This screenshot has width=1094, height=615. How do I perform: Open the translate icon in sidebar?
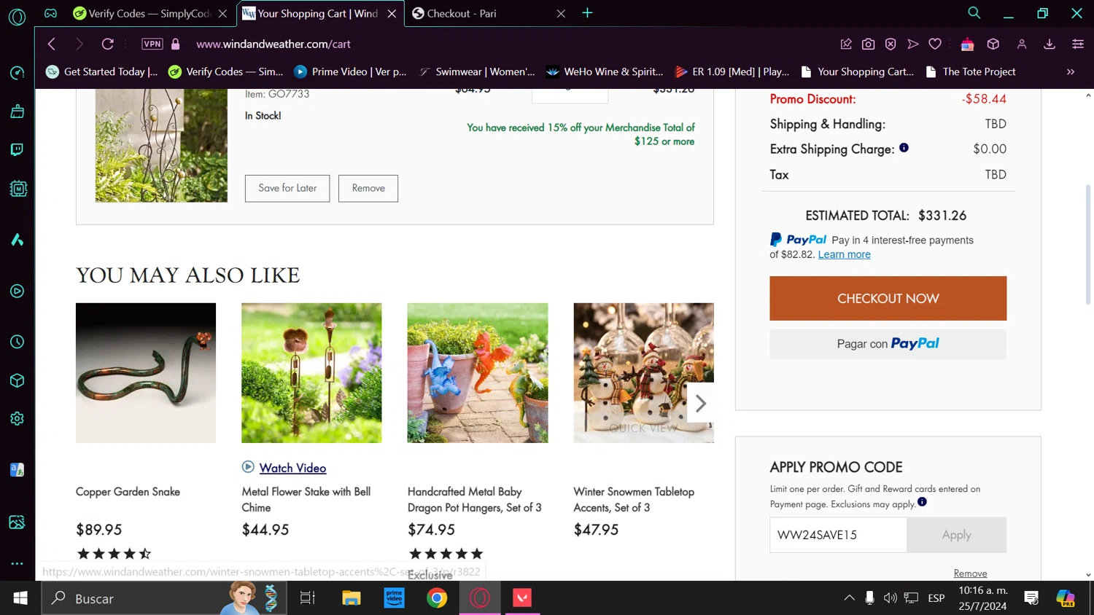[18, 470]
